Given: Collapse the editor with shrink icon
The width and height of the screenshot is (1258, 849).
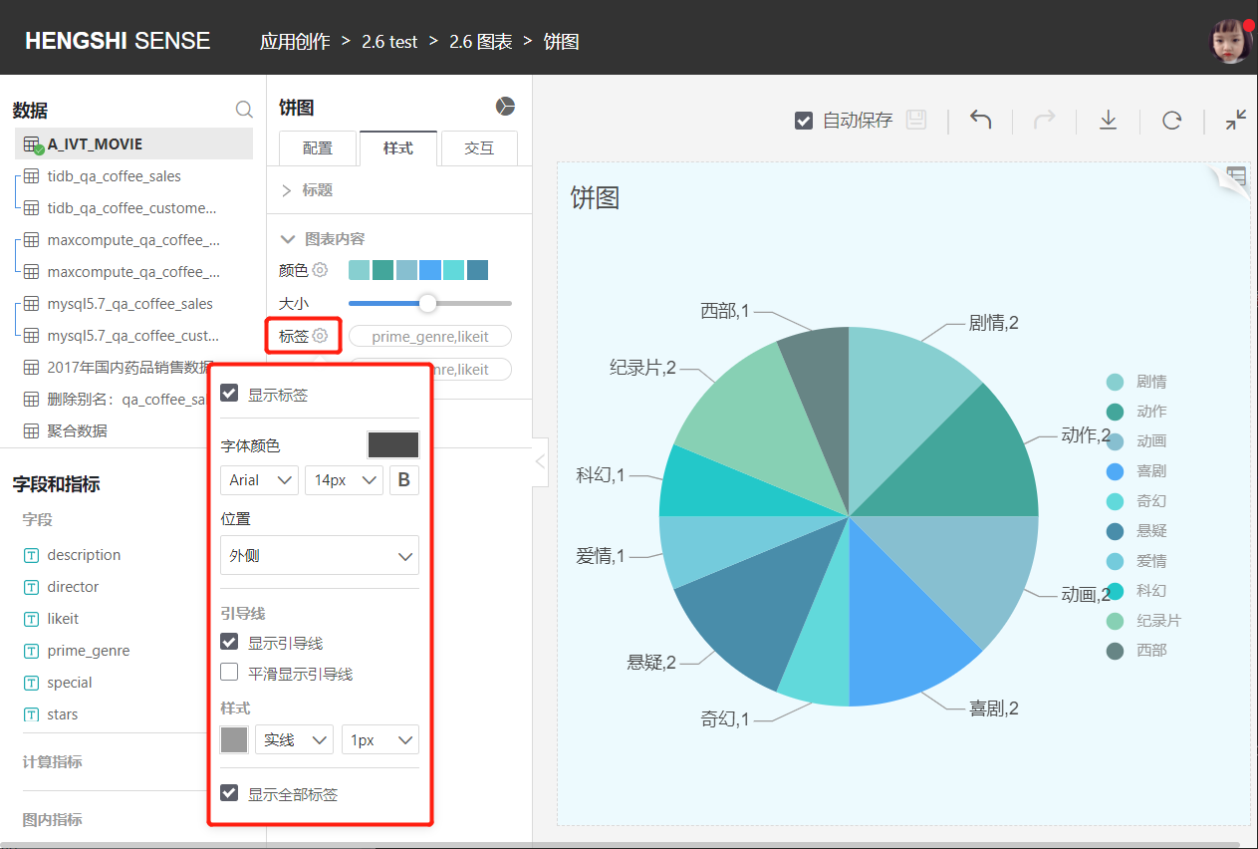Looking at the screenshot, I should (x=1236, y=120).
